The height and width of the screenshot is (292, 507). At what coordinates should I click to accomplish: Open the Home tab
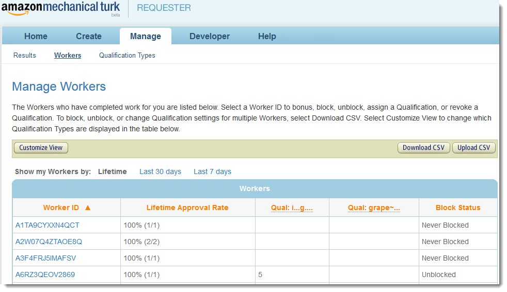36,36
